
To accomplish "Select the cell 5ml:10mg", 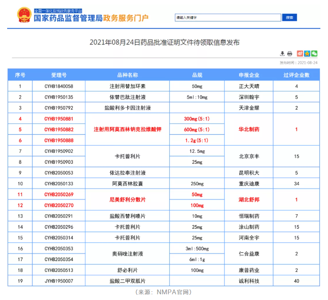I will point(197,97).
